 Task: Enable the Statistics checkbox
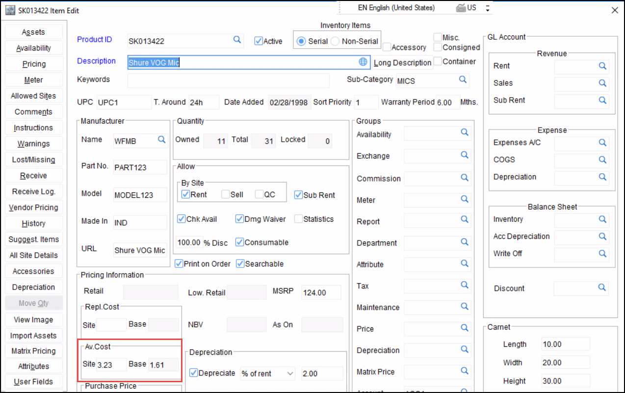(x=298, y=219)
